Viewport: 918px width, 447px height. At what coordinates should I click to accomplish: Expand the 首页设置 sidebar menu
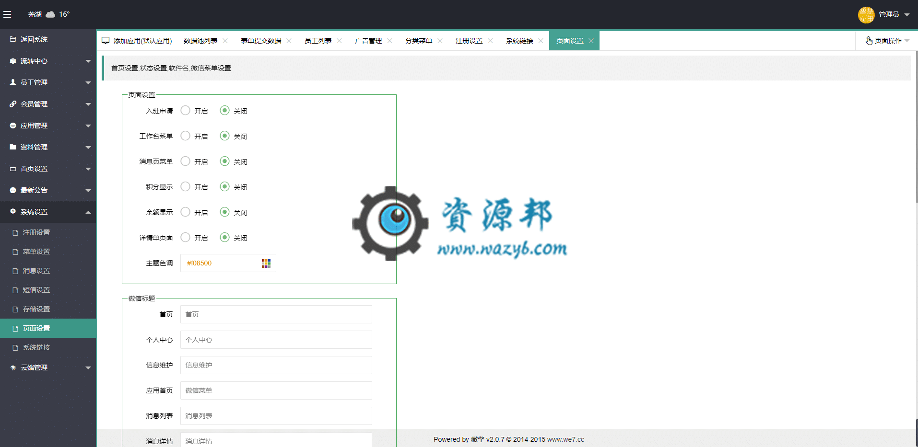(x=88, y=169)
